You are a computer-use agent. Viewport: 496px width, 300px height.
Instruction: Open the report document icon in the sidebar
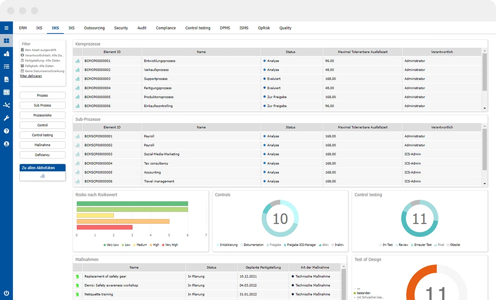tap(6, 79)
